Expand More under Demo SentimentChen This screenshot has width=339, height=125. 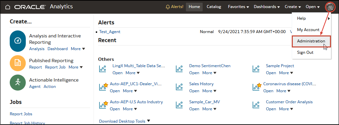(209, 73)
